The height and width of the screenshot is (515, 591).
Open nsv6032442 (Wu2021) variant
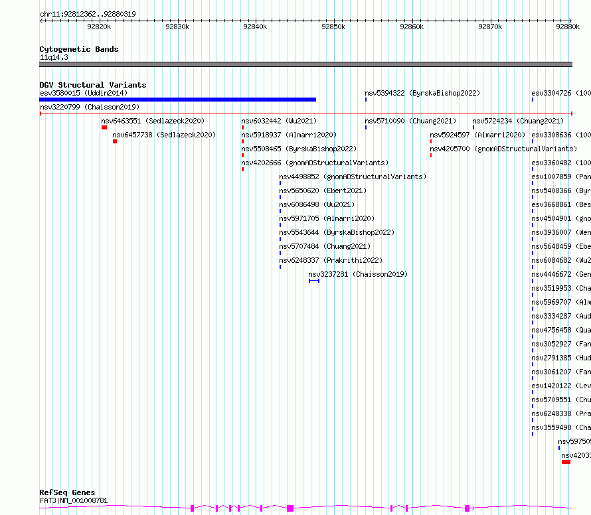(279, 121)
